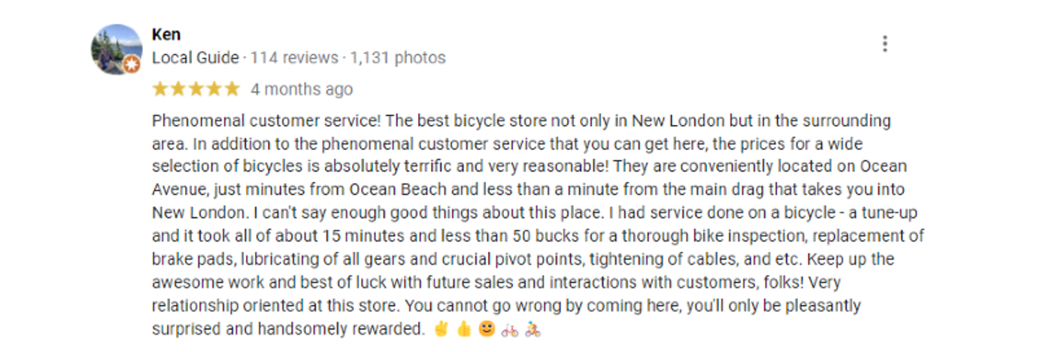Click the first gold star in the rating
The height and width of the screenshot is (352, 1056).
click(160, 90)
